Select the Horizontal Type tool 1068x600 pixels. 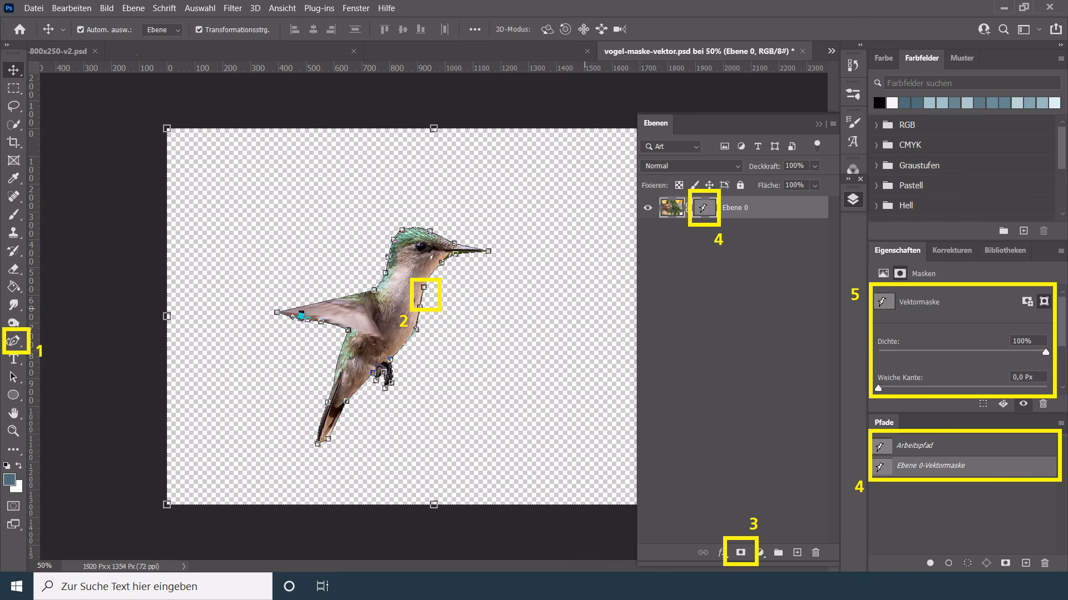point(14,358)
